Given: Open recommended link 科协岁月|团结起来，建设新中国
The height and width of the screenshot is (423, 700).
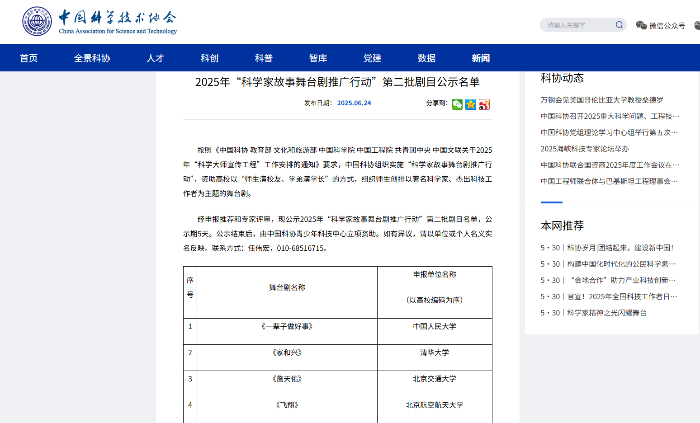Looking at the screenshot, I should coord(620,248).
